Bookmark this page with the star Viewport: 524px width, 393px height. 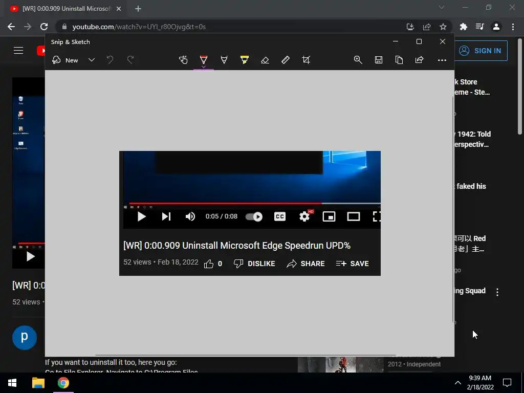pos(443,27)
